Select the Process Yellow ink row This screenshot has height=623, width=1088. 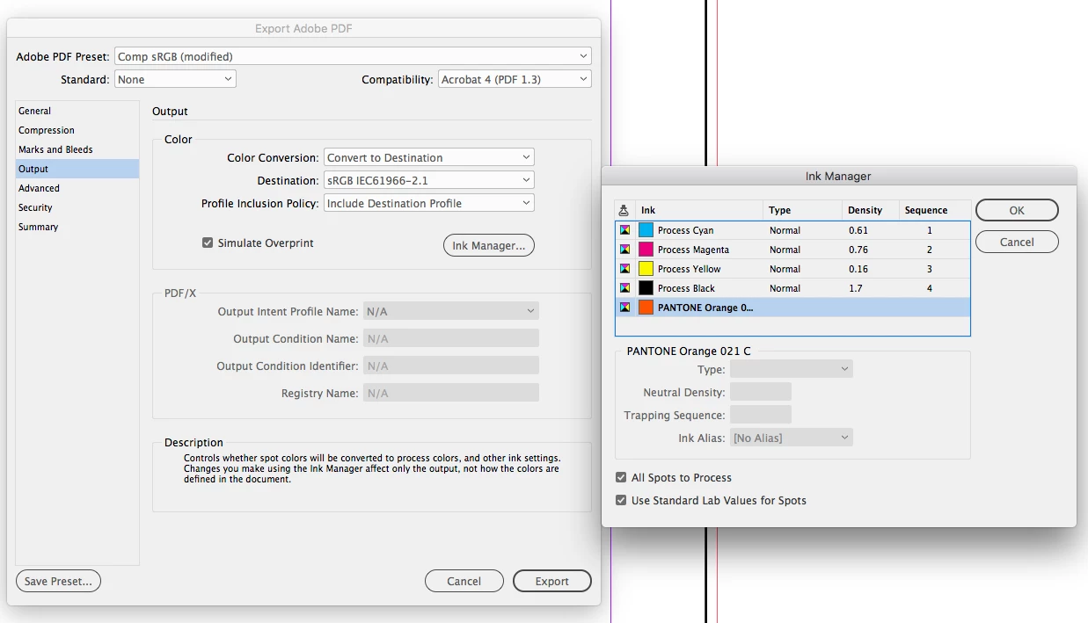tap(792, 269)
